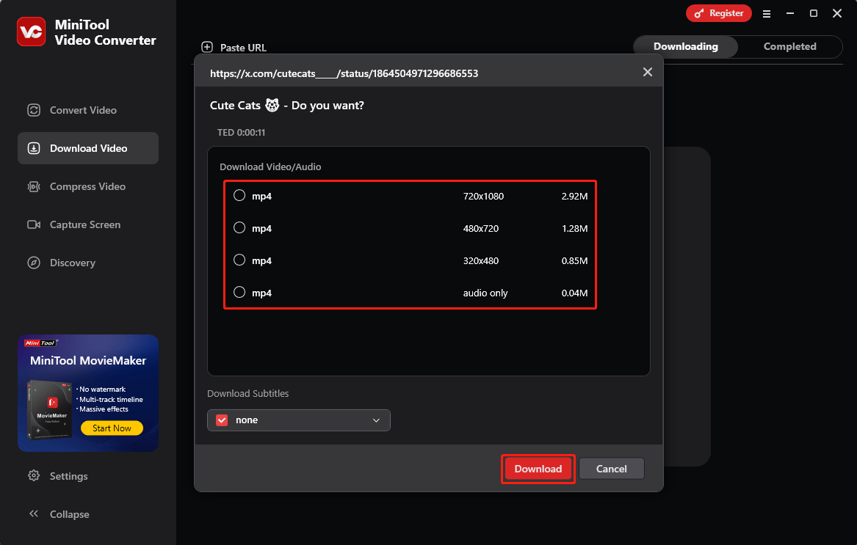
Task: Click the Download Video/Audio heading
Action: click(270, 167)
